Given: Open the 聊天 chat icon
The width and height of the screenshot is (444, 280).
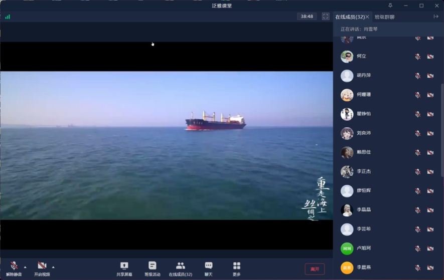Looking at the screenshot, I should (x=209, y=266).
